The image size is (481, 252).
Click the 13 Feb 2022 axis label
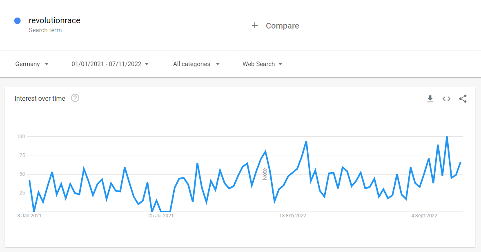pos(293,216)
